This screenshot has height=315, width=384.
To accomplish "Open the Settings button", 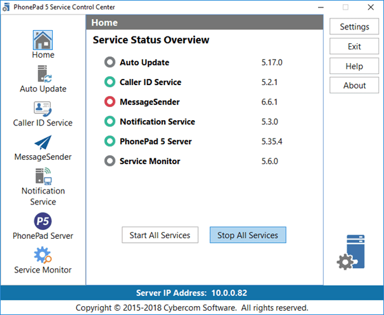I will coord(354,27).
